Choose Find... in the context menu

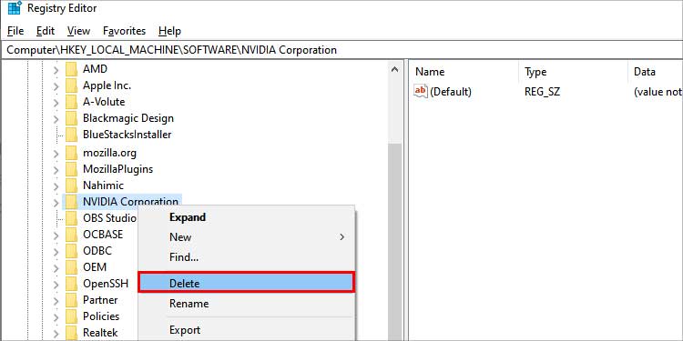(x=247, y=257)
